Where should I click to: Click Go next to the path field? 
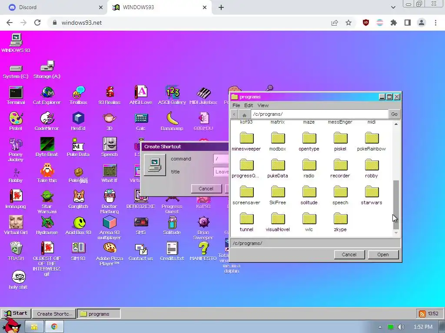coord(395,114)
